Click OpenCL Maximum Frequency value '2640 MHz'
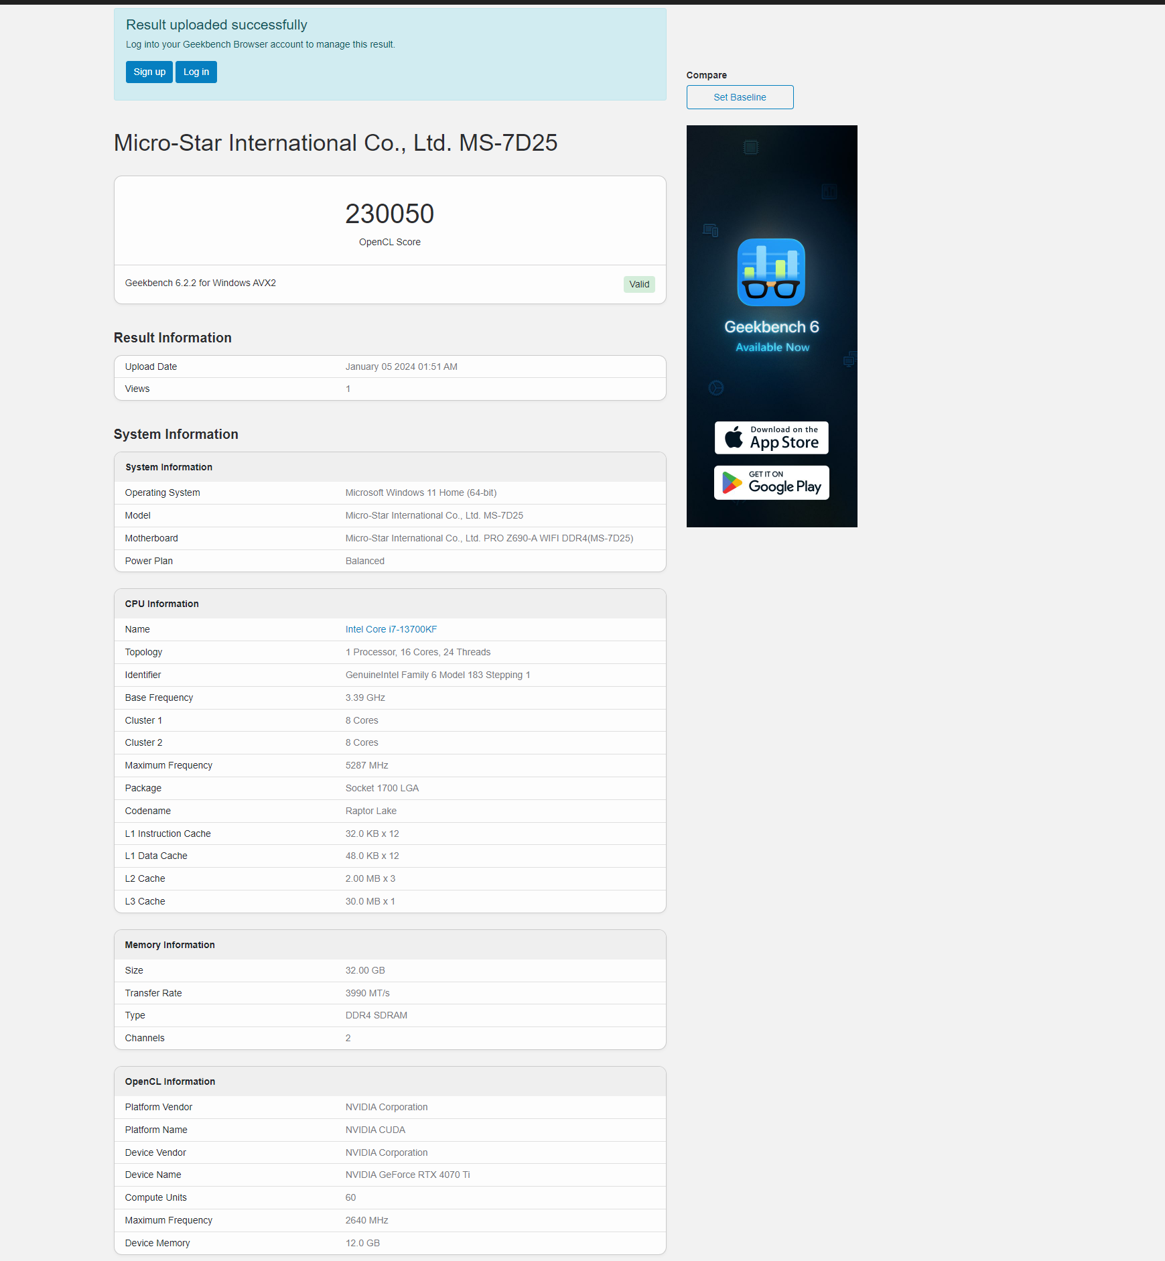Image resolution: width=1165 pixels, height=1261 pixels. point(367,1220)
